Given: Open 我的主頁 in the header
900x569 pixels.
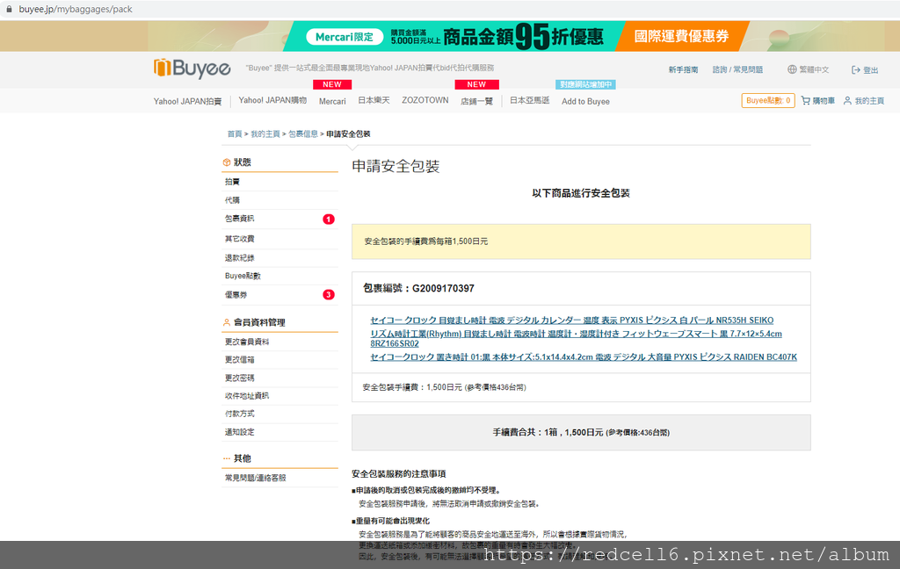Looking at the screenshot, I should pyautogui.click(x=869, y=101).
